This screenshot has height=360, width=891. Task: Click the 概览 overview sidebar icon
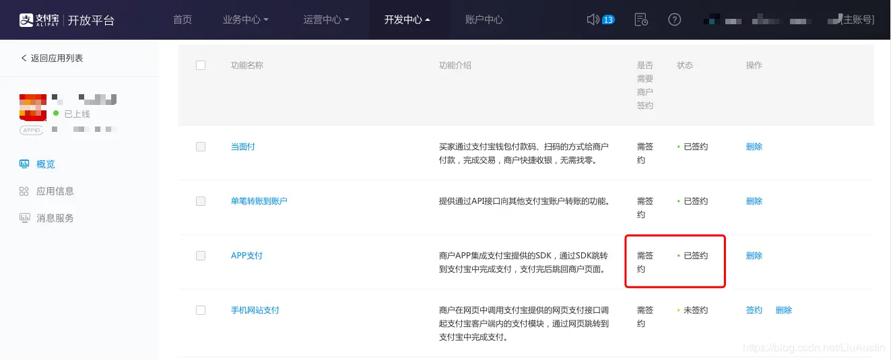pyautogui.click(x=24, y=164)
